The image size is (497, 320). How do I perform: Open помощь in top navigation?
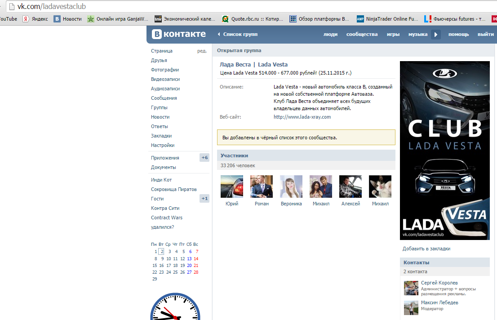[458, 34]
